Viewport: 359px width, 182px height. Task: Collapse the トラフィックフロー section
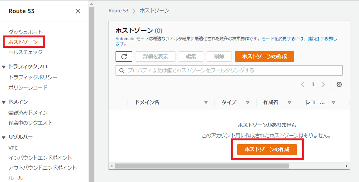(x=4, y=67)
